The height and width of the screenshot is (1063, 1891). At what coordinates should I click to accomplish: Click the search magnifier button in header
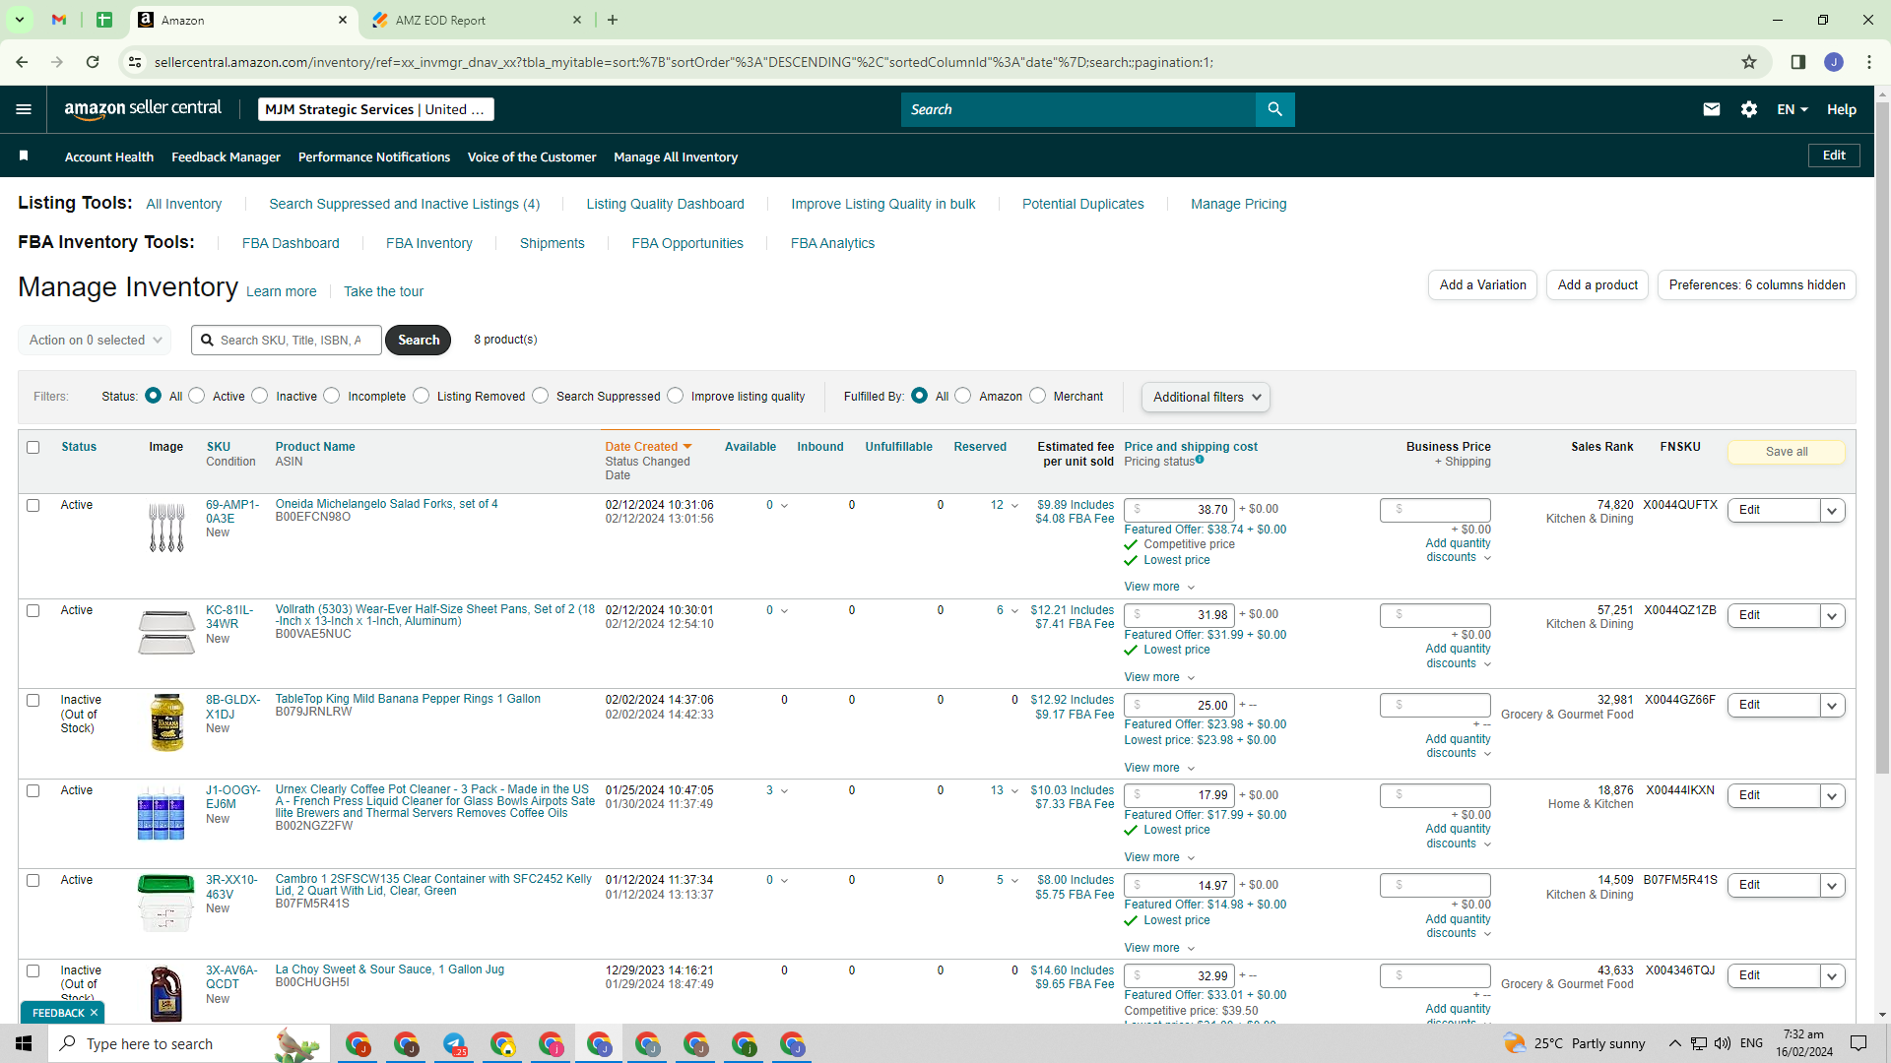click(x=1274, y=109)
